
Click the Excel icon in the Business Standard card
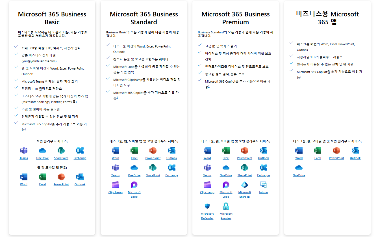134,150
